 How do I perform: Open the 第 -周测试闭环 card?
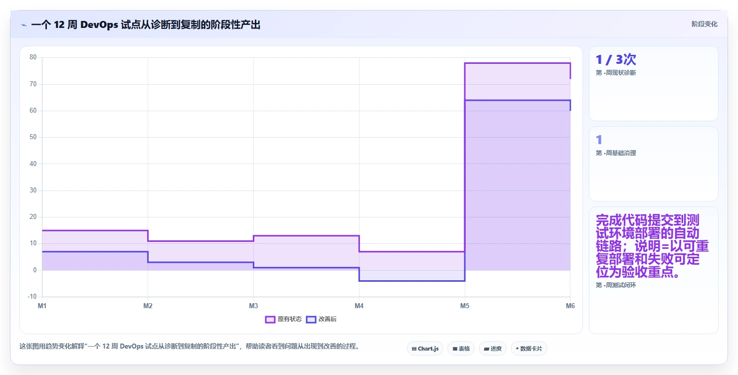pyautogui.click(x=653, y=270)
